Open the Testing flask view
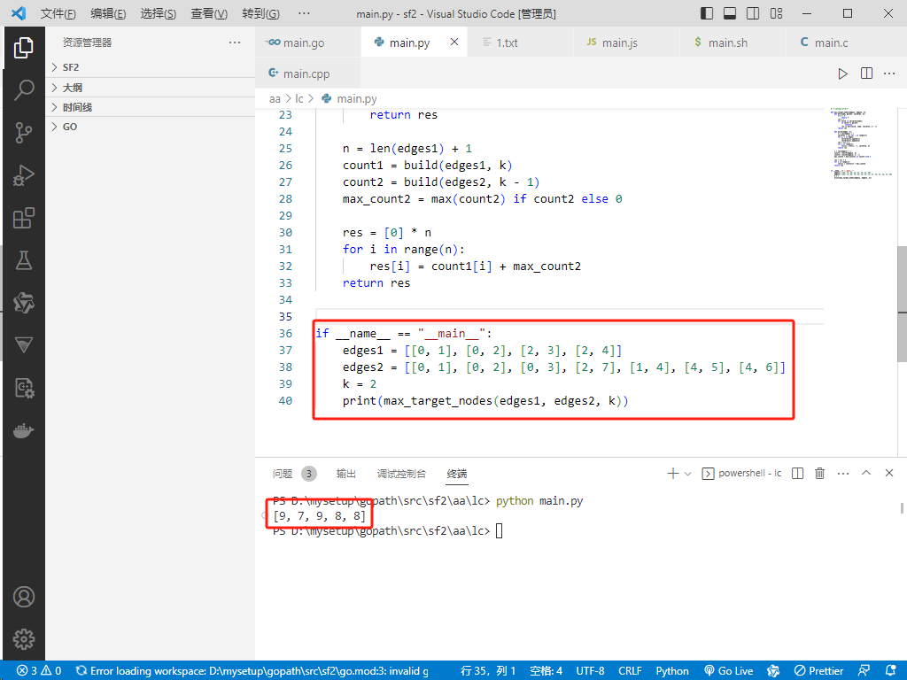 24,260
